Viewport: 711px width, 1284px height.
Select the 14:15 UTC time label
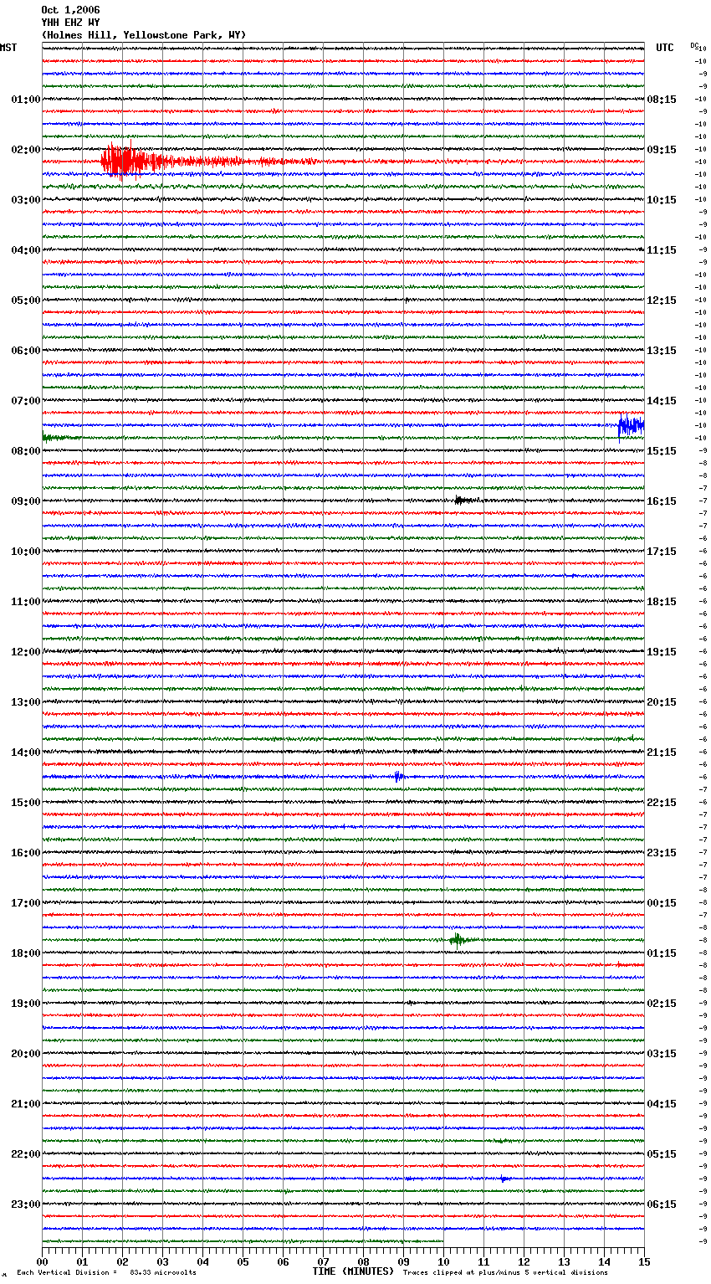(x=662, y=401)
